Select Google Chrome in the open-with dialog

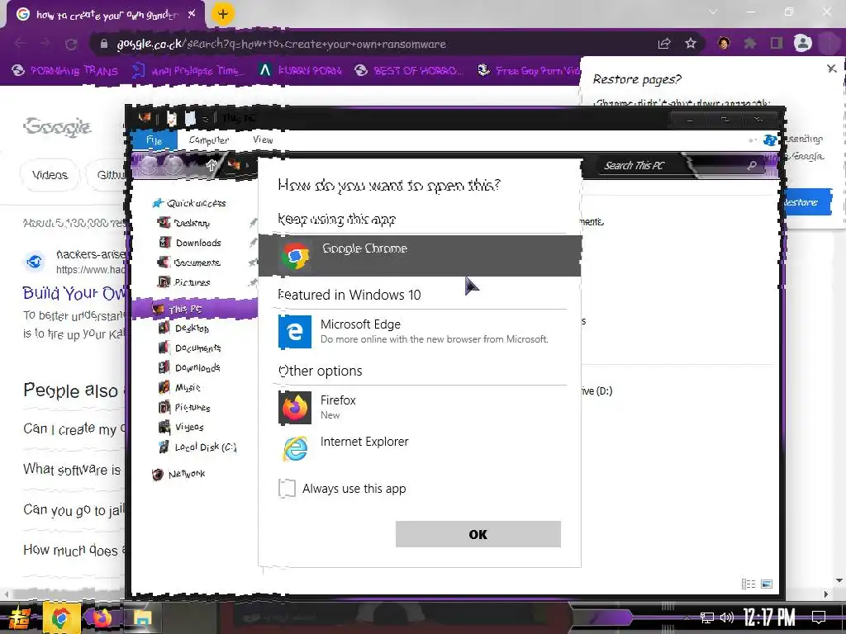420,256
